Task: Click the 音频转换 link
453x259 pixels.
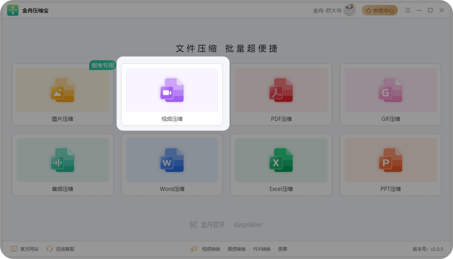Action: tap(236, 249)
